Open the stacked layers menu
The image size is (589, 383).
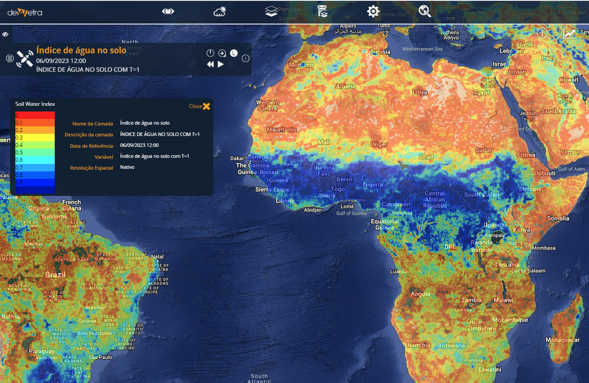click(x=272, y=12)
